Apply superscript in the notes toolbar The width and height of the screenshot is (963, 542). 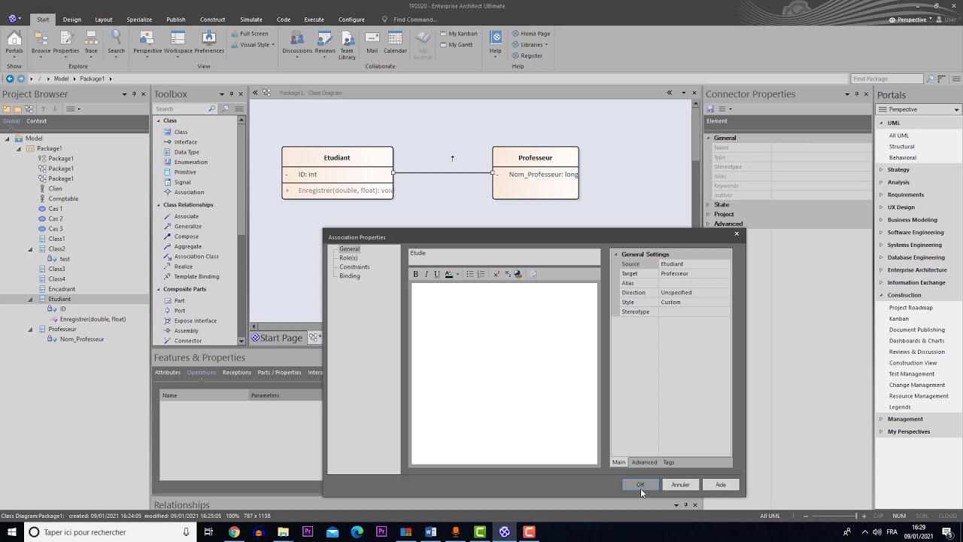[497, 274]
